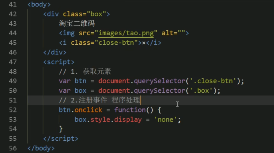Image resolution: width=274 pixels, height=153 pixels.
Task: Click the text 程序处理 on line 51
Action: coord(126,100)
